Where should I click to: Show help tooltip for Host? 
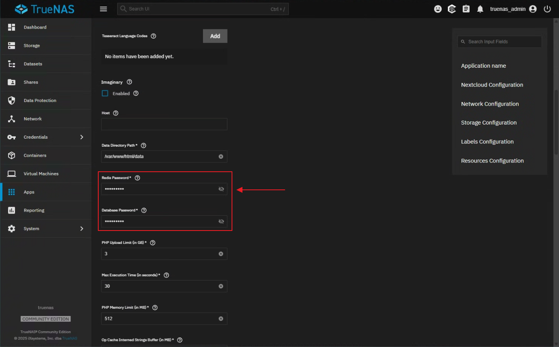(116, 113)
